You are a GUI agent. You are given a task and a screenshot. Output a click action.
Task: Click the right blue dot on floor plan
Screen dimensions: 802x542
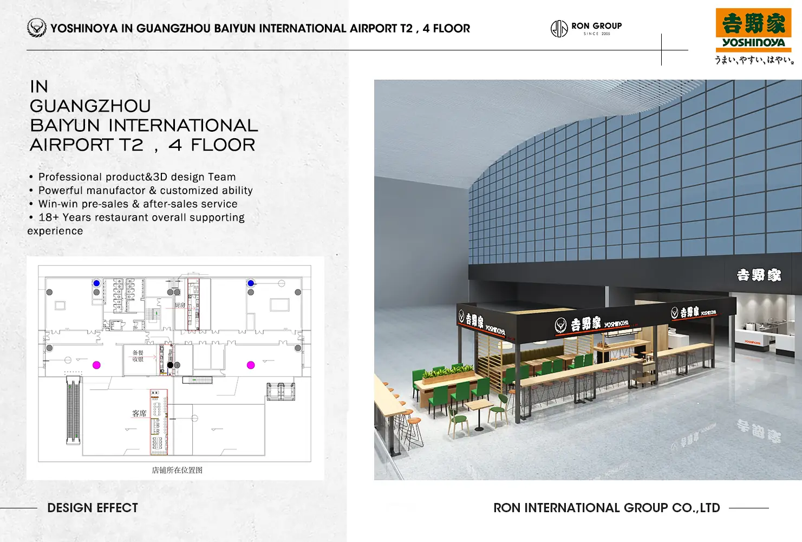pos(251,283)
